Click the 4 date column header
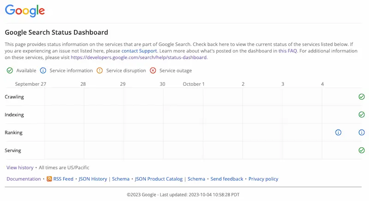This screenshot has width=369, height=201. click(322, 84)
